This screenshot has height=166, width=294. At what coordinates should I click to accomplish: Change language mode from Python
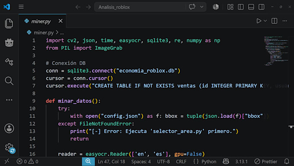point(209,162)
